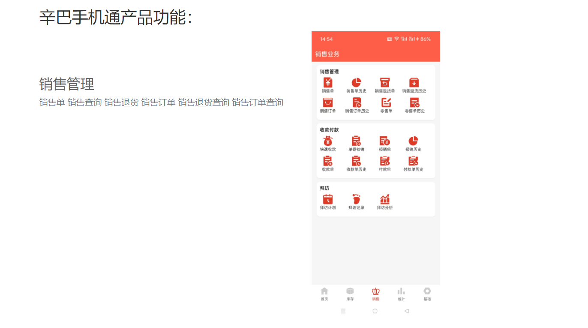Click the large 销售管理 slide heading
This screenshot has width=588, height=328.
tap(67, 84)
